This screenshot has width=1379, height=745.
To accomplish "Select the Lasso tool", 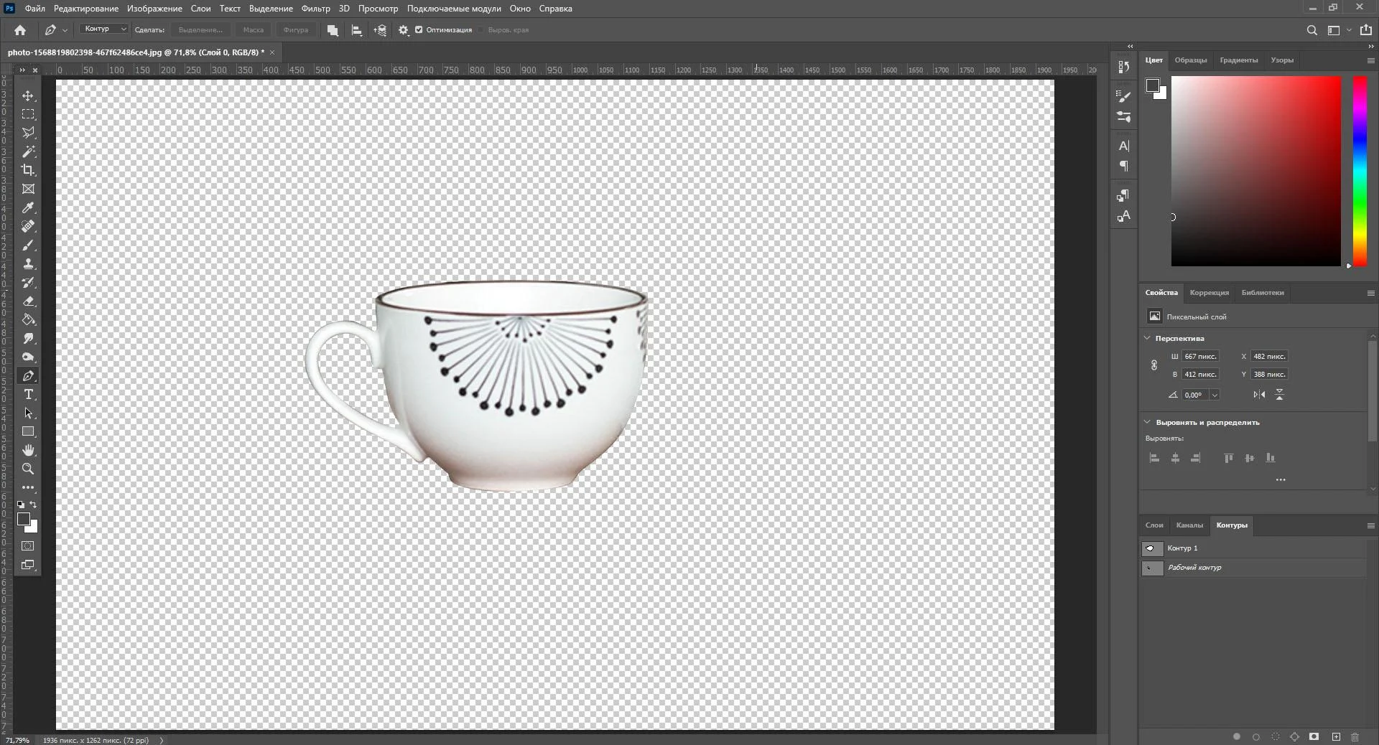I will click(28, 133).
